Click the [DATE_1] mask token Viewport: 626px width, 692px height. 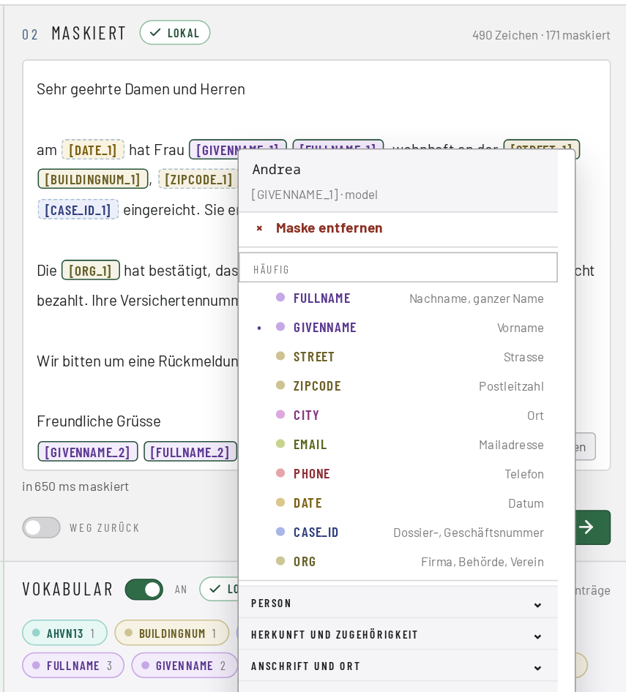coord(93,150)
